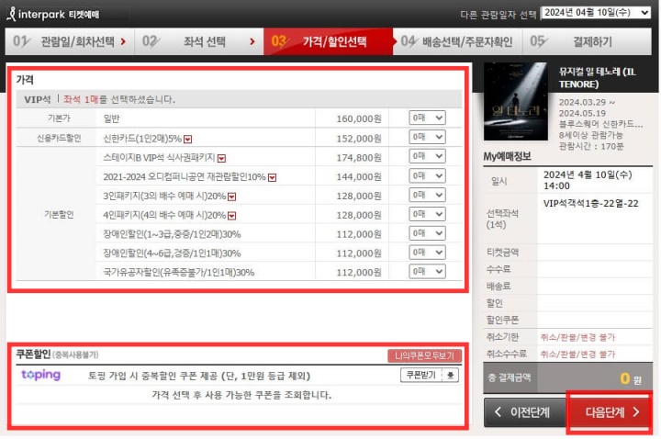Open info icon for 오디컴퍼니공연 재관람할인10%
Viewport: 661px width, 439px height.
pos(273,177)
